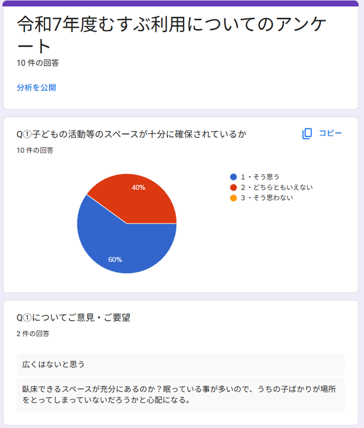Image resolution: width=364 pixels, height=428 pixels.
Task: Click legend label 1・そう思う
Action: pyautogui.click(x=260, y=177)
